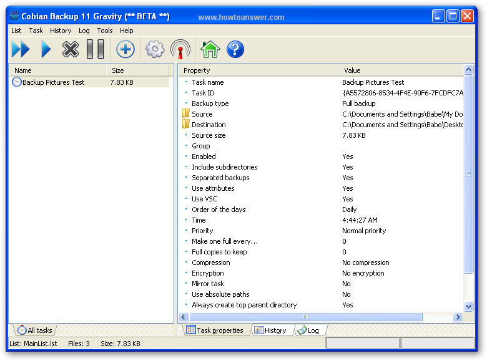
Task: Select the Full copies to keep property
Action: pos(321,252)
